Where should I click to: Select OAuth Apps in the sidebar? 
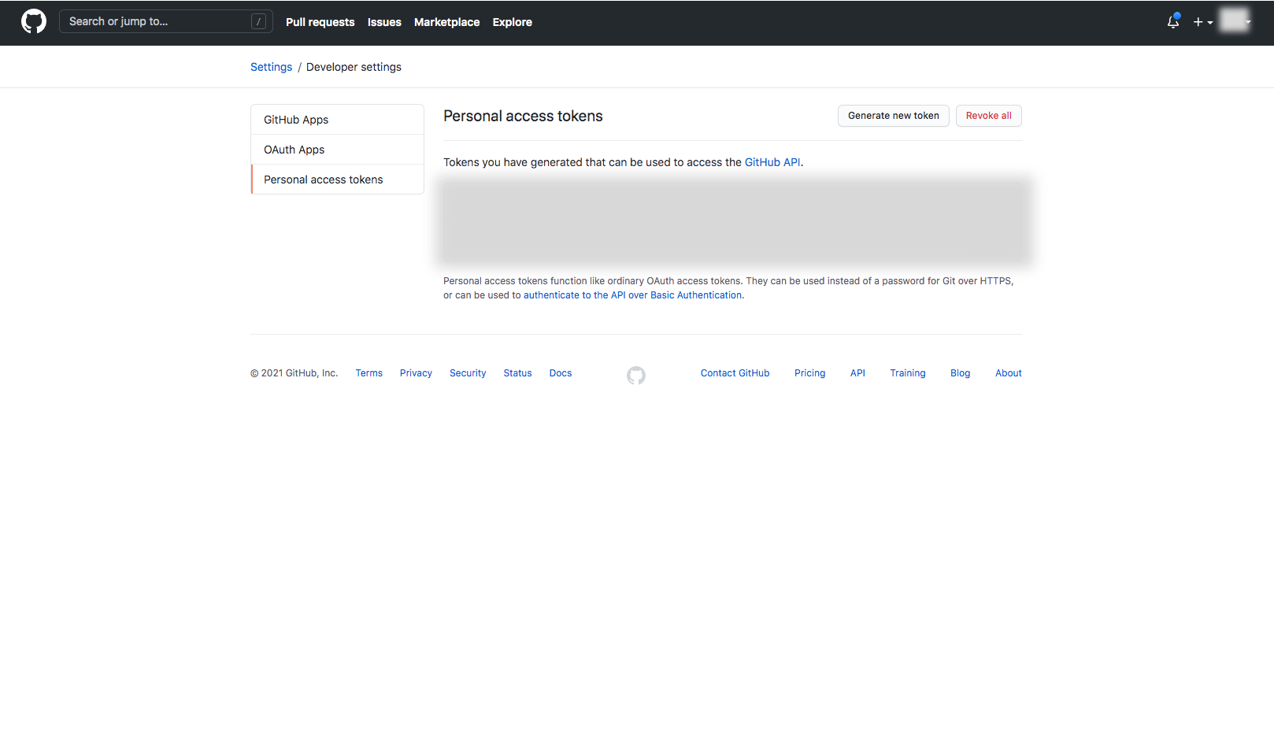click(337, 150)
